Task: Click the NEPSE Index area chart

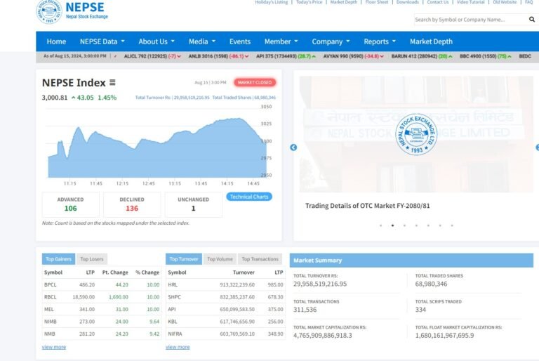Action: [157, 148]
